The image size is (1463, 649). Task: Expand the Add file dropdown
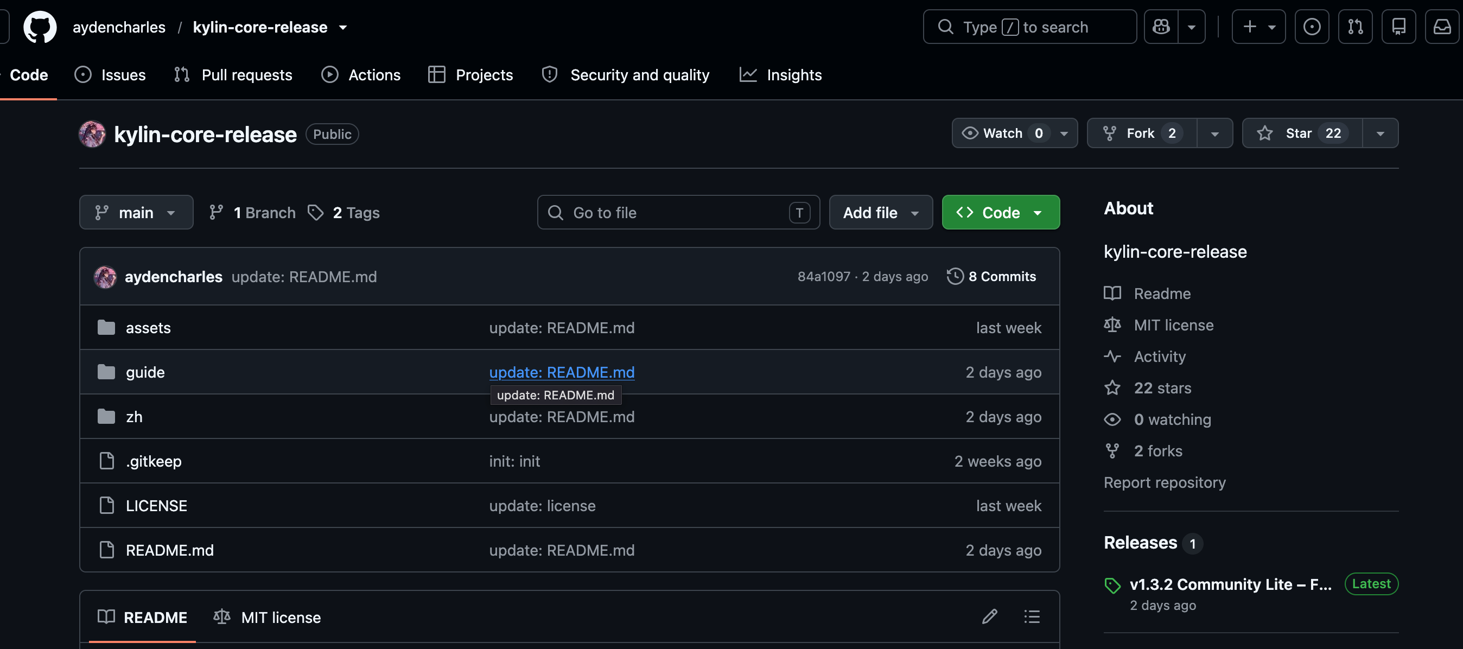(x=880, y=212)
